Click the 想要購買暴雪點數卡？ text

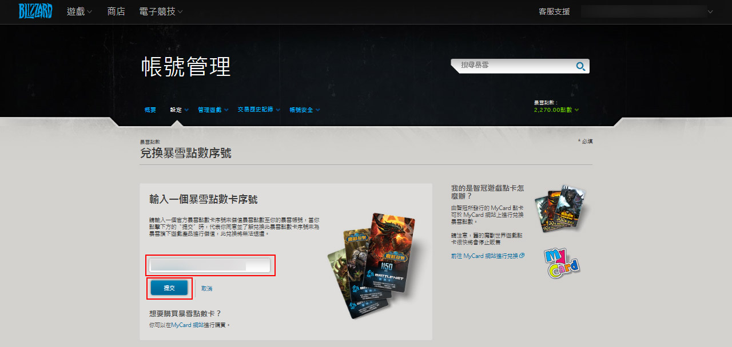(x=185, y=313)
